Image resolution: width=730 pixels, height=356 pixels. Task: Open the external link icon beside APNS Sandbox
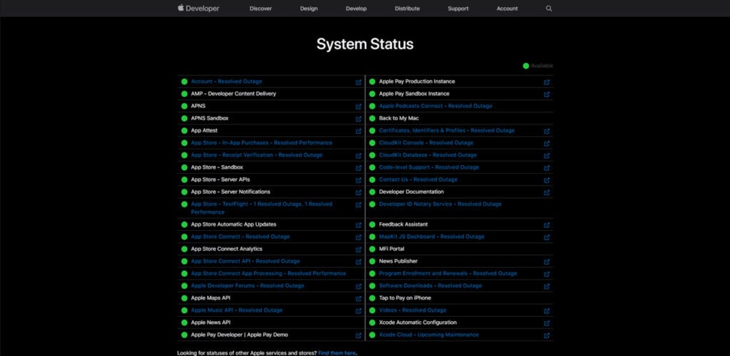(359, 119)
